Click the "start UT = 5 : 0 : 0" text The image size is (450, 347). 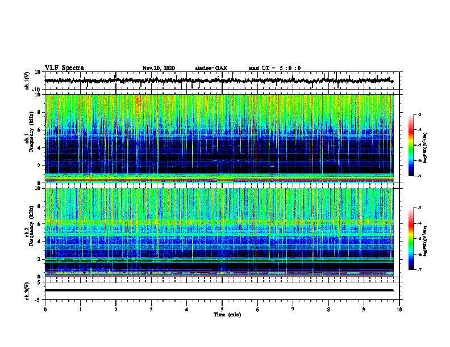(x=274, y=68)
